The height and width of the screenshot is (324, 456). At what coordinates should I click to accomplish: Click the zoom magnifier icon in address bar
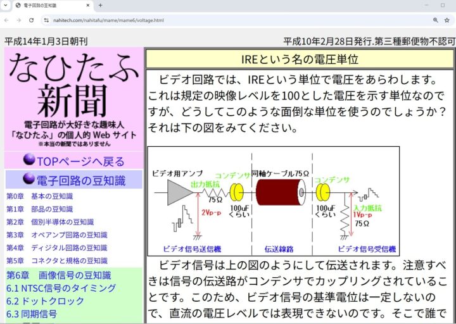pyautogui.click(x=436, y=20)
